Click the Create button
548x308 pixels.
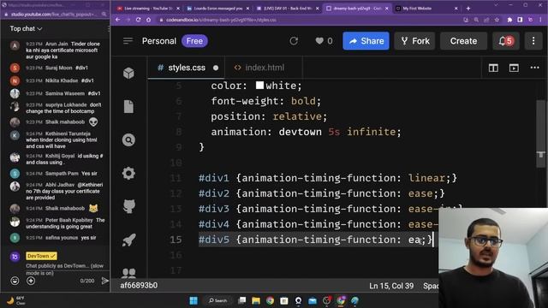(463, 41)
